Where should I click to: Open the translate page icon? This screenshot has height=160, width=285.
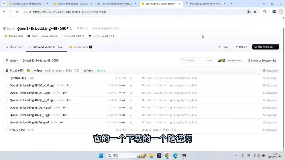pos(249,12)
